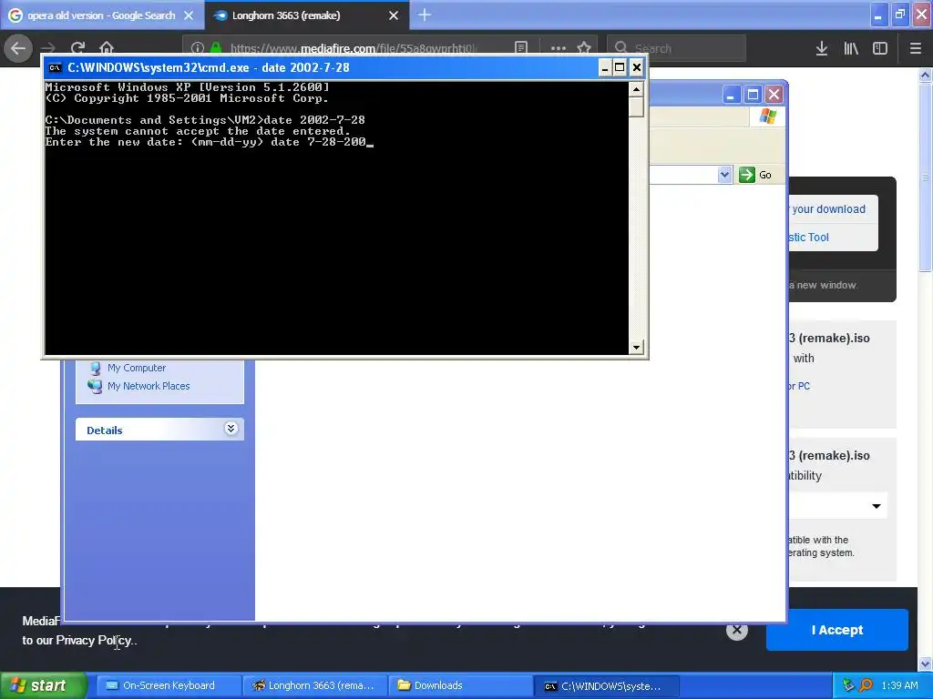Image resolution: width=933 pixels, height=699 pixels.
Task: Open Firefox library icon
Action: point(851,48)
